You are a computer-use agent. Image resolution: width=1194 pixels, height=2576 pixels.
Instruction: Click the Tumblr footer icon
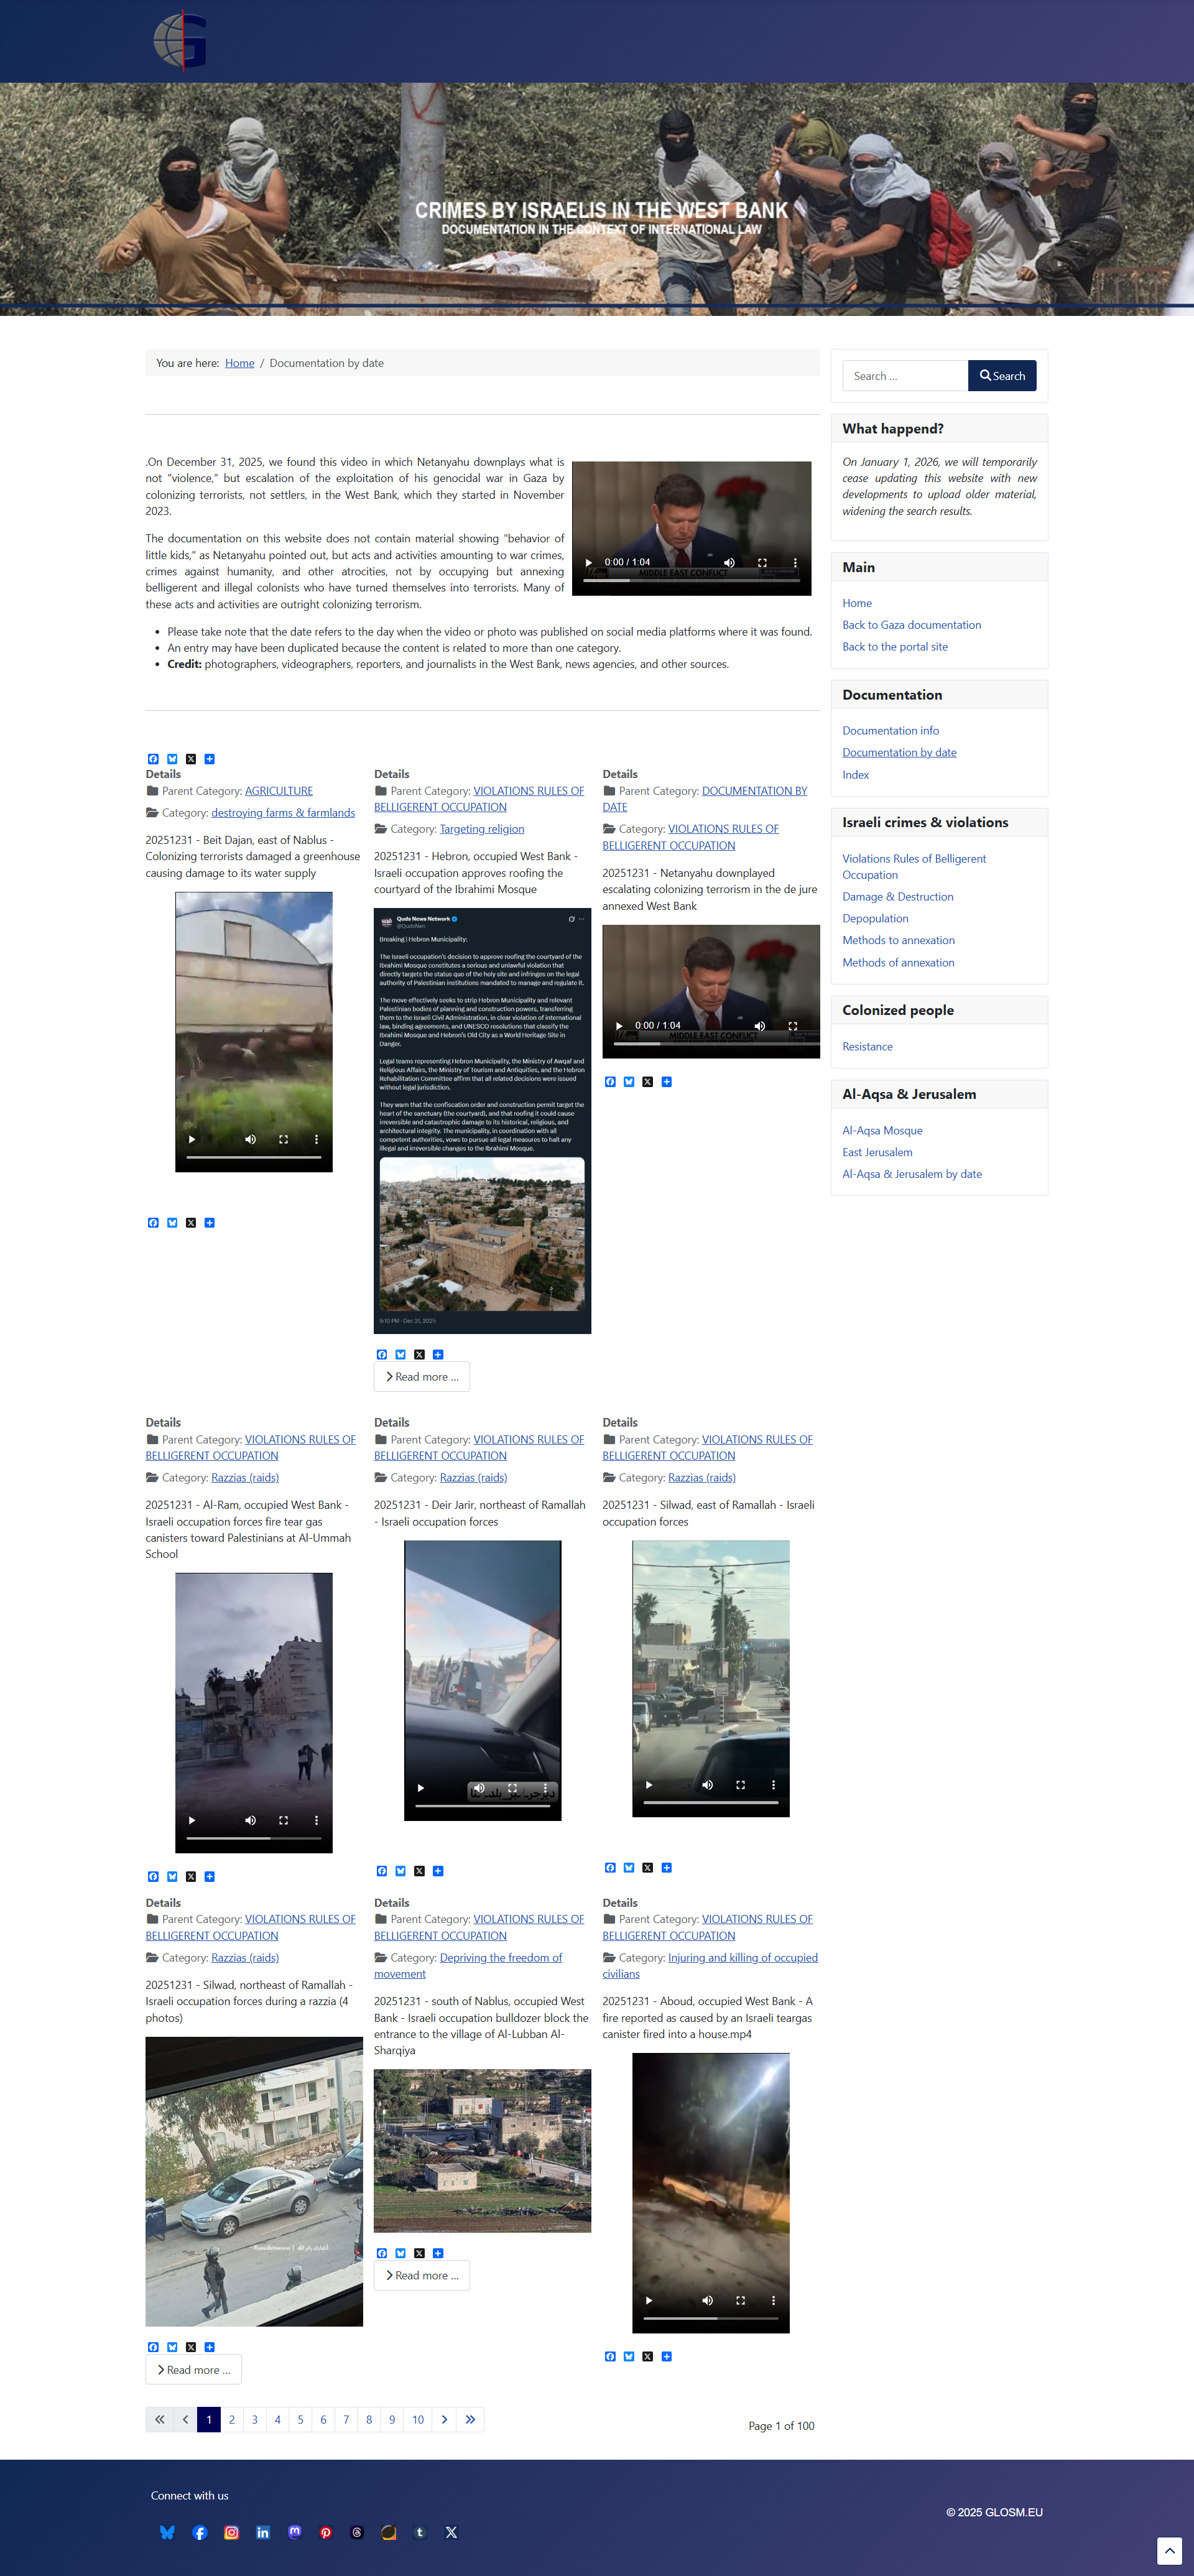420,2532
